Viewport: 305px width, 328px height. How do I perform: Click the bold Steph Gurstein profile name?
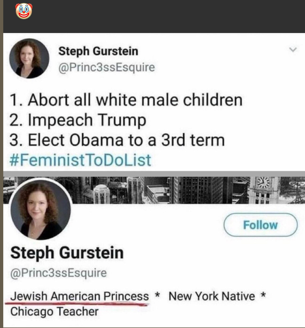click(x=67, y=252)
